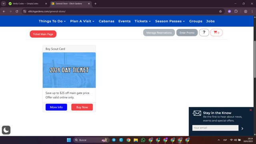256x144 pixels.
Task: Expand the Plan A Visit menu
Action: click(x=82, y=21)
